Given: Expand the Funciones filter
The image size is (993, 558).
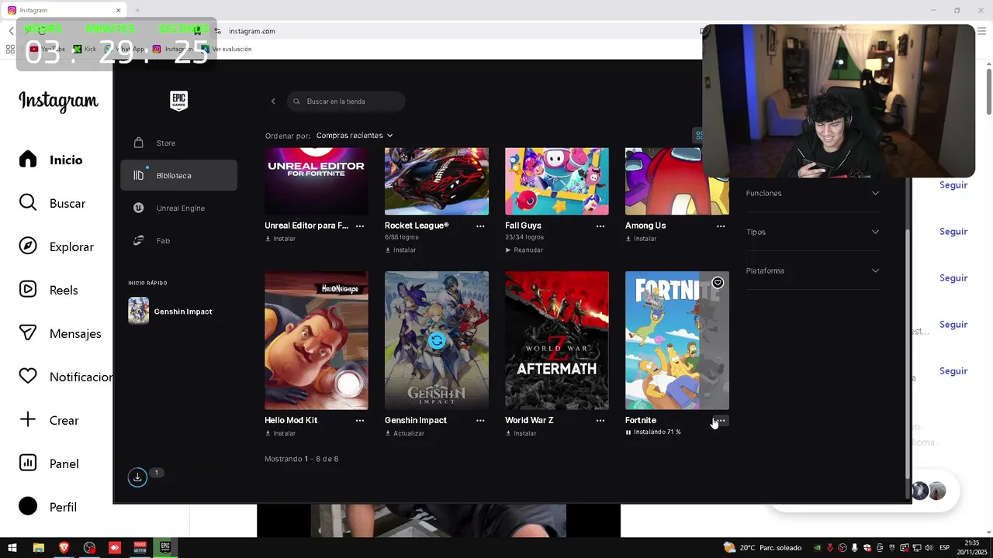Looking at the screenshot, I should pyautogui.click(x=813, y=193).
